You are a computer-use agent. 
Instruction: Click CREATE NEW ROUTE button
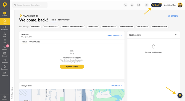point(160,27)
